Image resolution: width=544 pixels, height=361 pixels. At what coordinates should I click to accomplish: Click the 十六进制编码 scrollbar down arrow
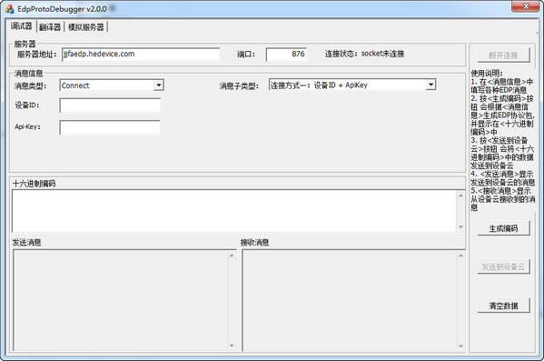pyautogui.click(x=460, y=227)
